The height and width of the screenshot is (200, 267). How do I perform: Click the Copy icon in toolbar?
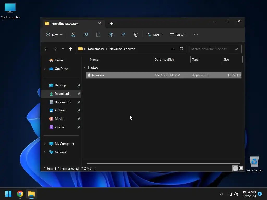click(x=86, y=35)
